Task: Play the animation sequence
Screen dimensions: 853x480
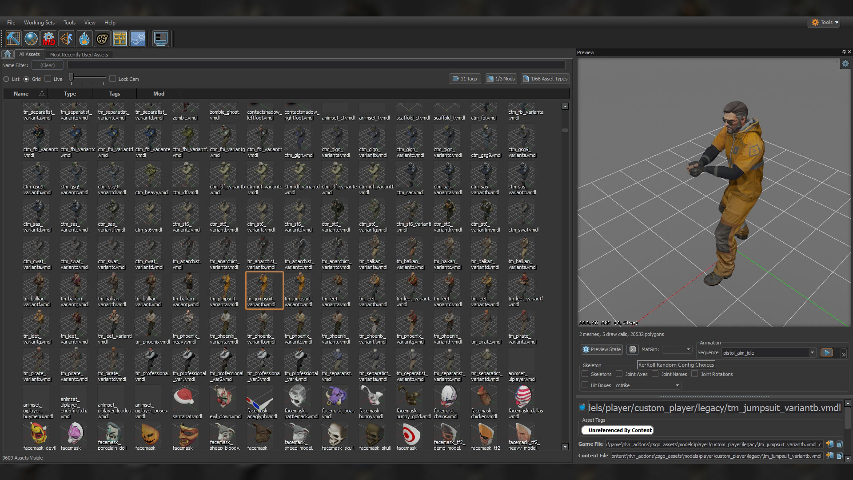Action: [x=827, y=353]
